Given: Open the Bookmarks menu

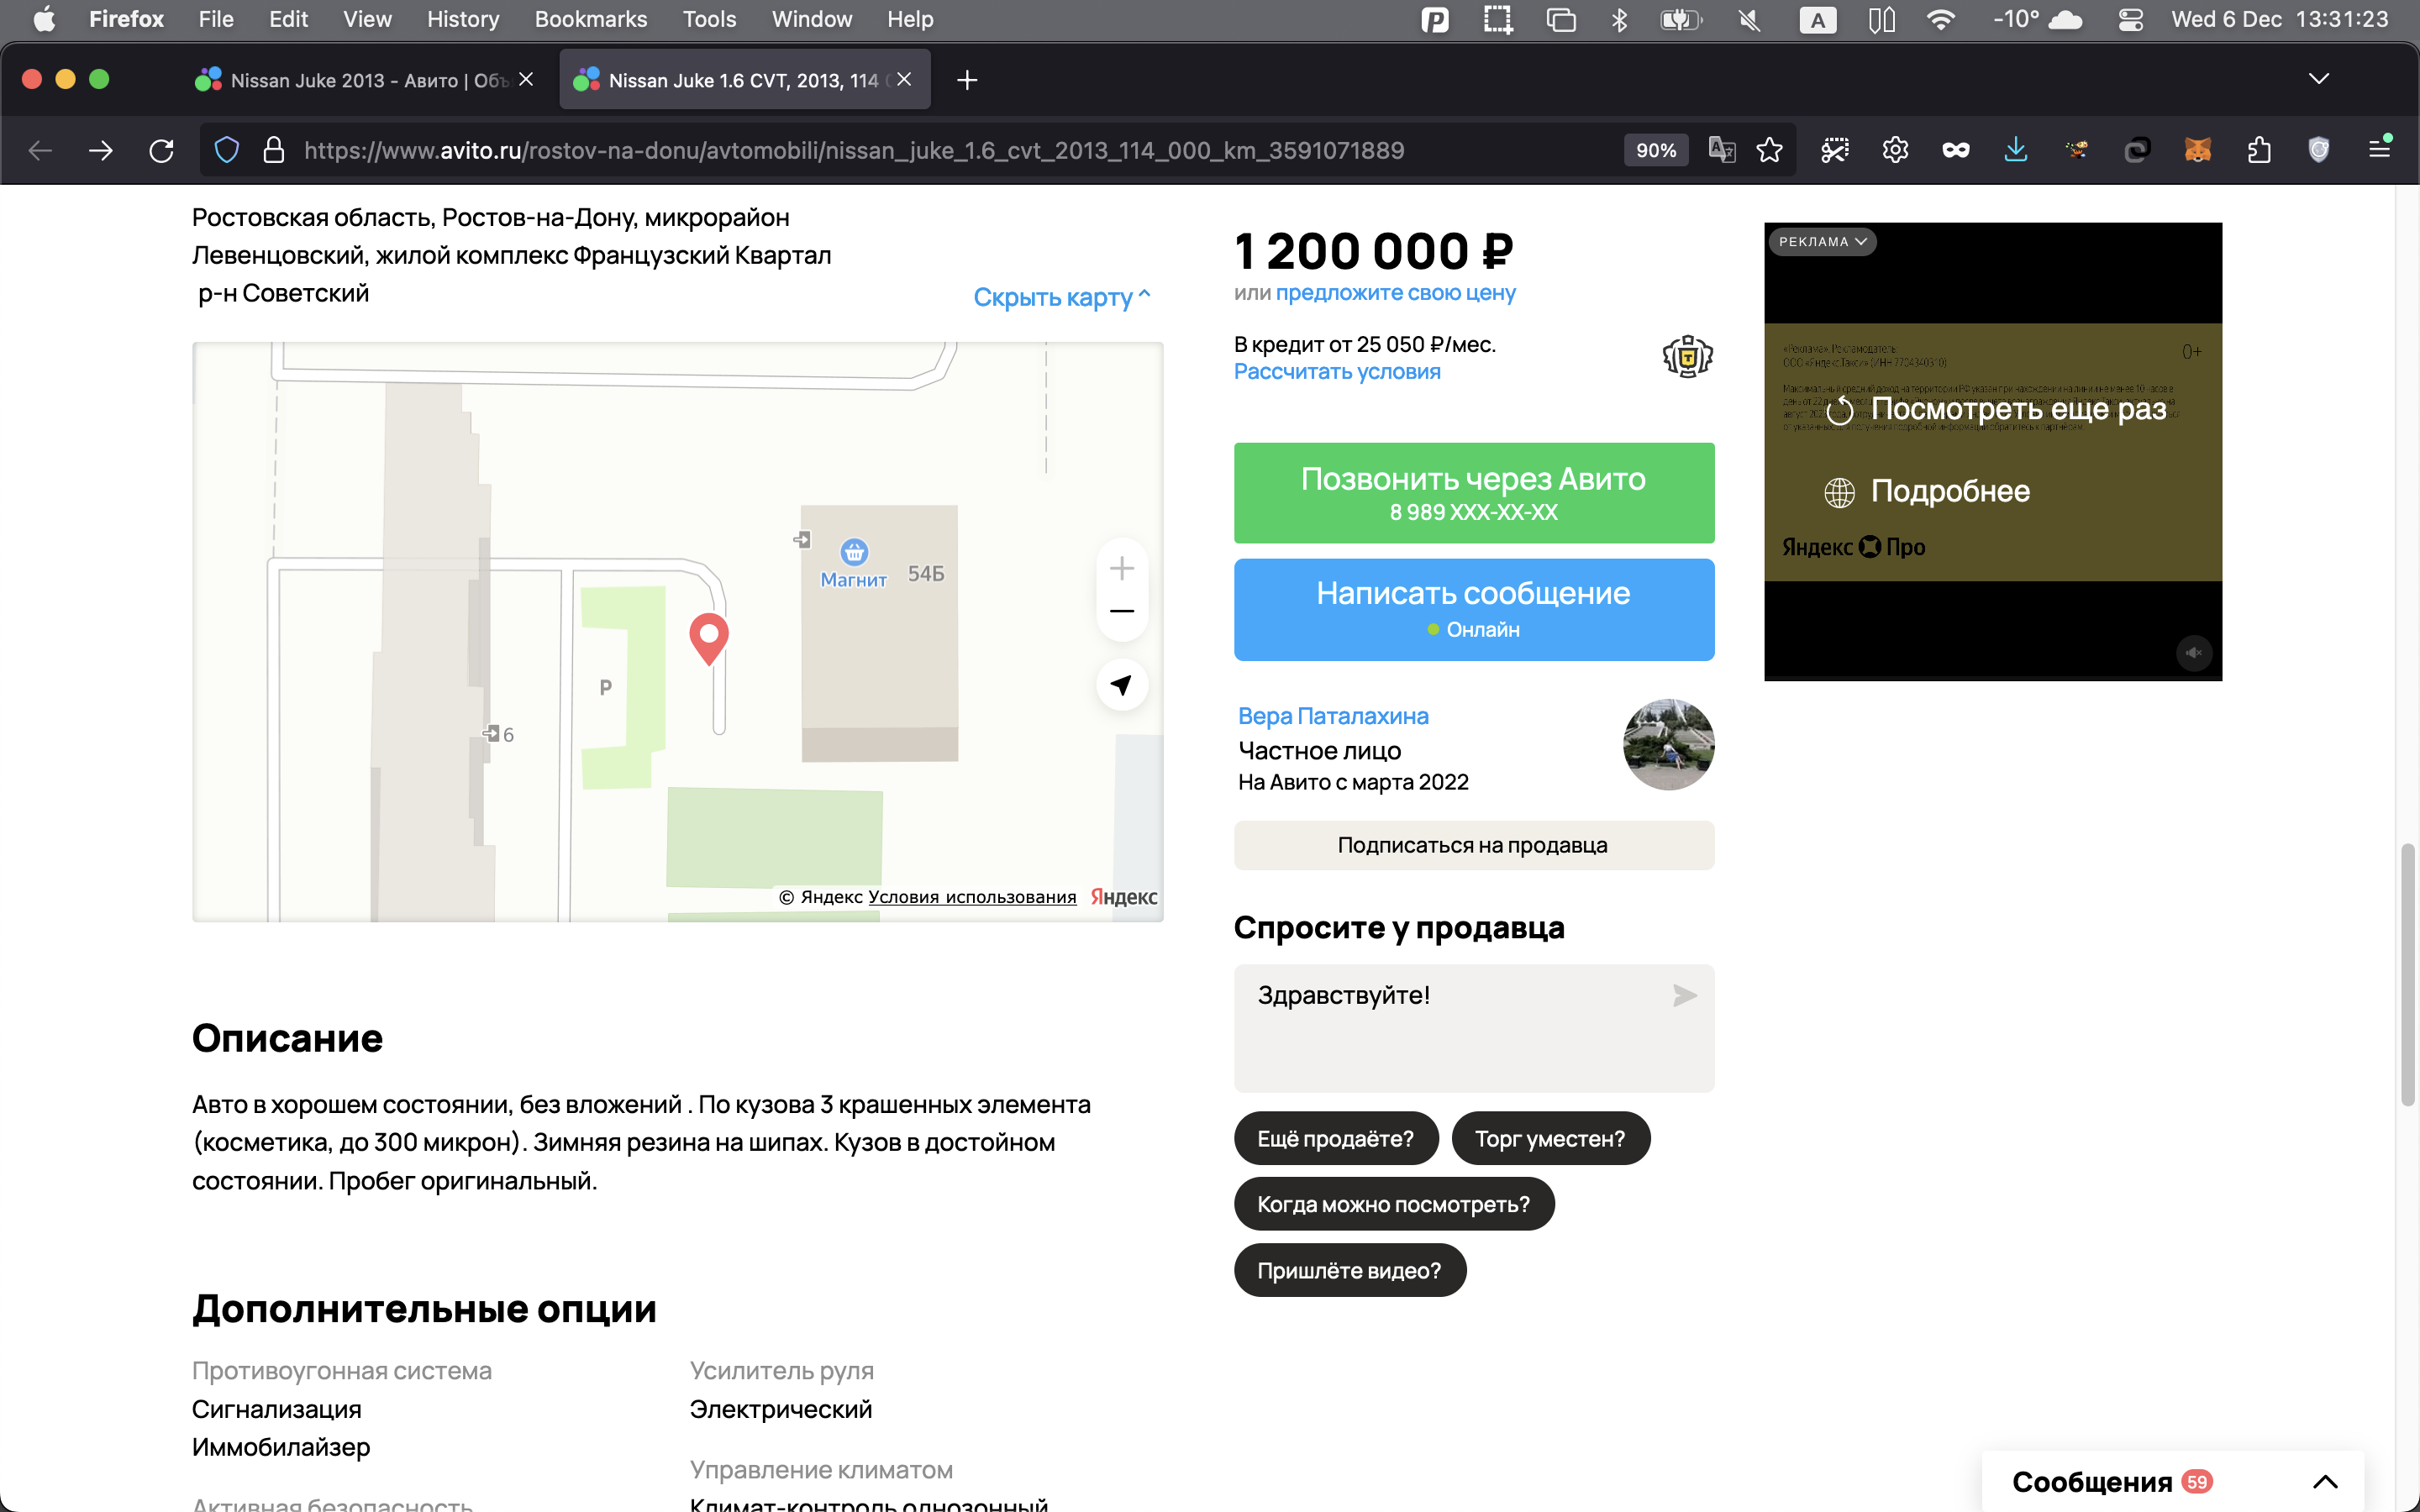Looking at the screenshot, I should pos(590,19).
